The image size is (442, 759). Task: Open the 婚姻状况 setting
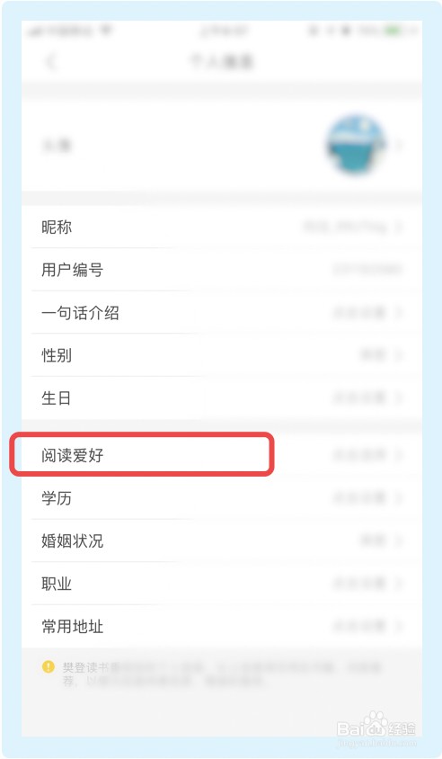coord(222,540)
